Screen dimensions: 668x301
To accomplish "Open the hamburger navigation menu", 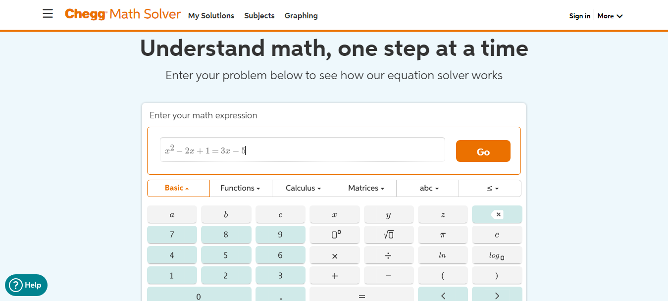I will click(x=48, y=14).
